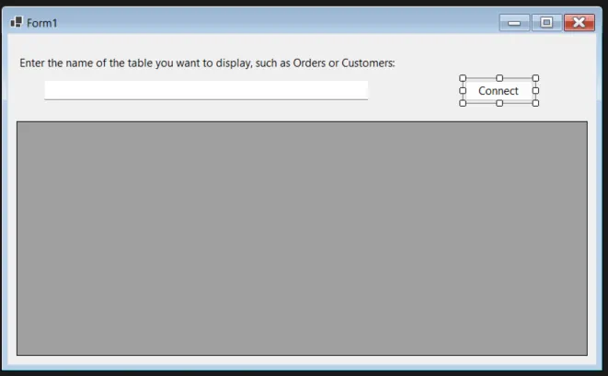Minimize the Form1 window
Viewport: 608px width, 376px height.
[514, 23]
